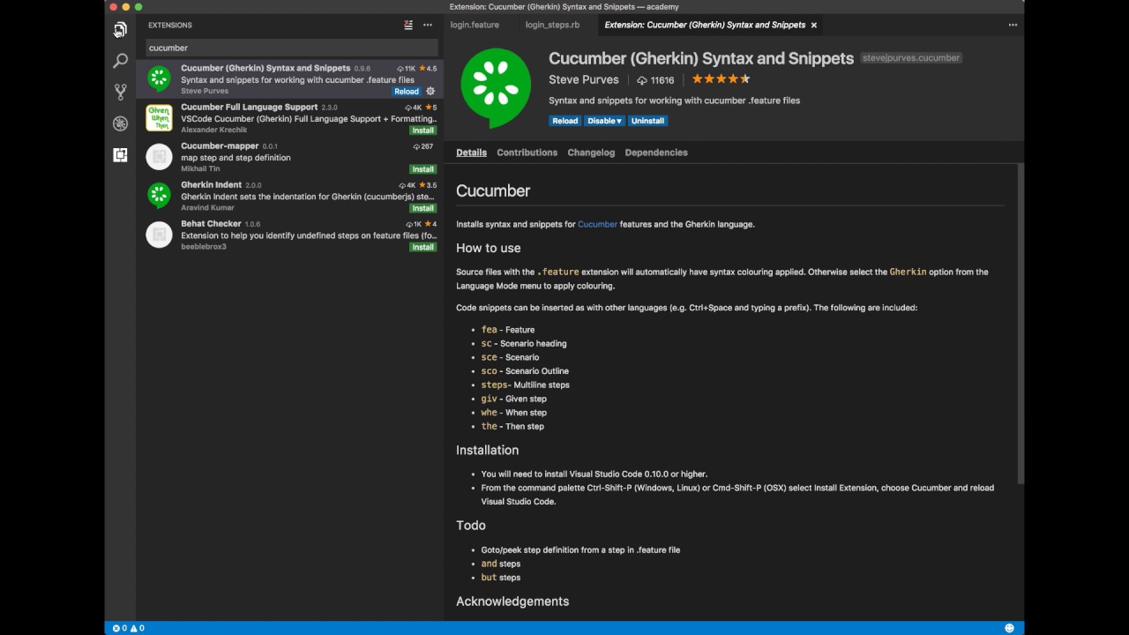1129x635 pixels.
Task: Install Cucumber Full Language Support
Action: (x=422, y=131)
